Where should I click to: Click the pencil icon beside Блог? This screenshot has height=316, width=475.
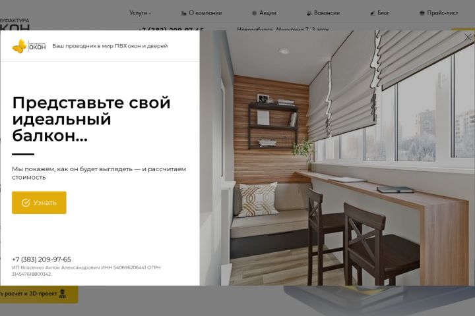coord(373,13)
